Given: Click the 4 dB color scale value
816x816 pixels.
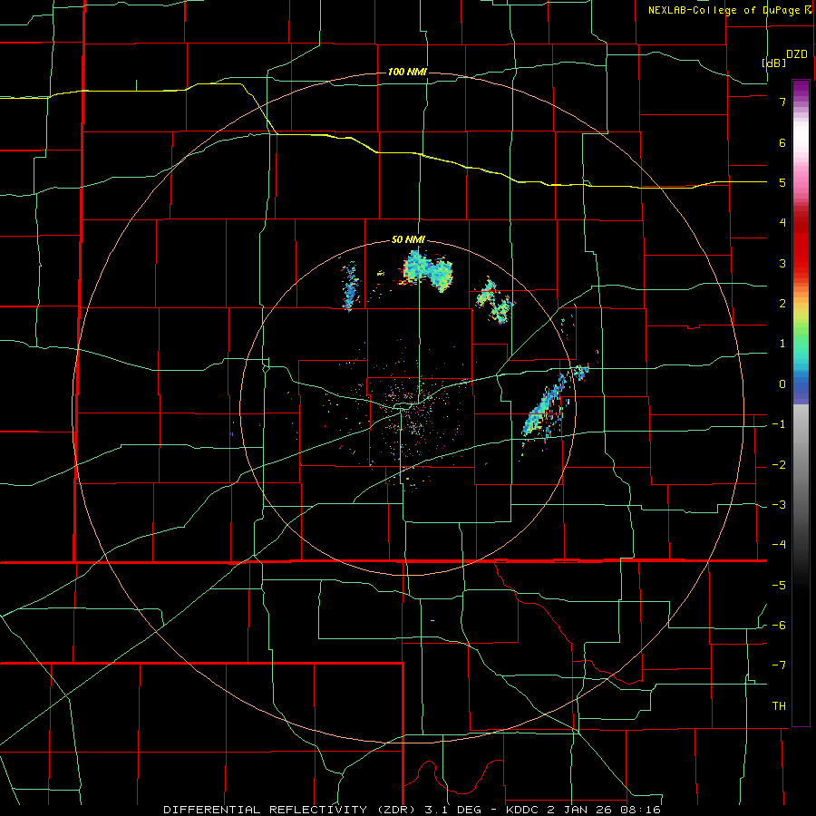Looking at the screenshot, I should (782, 223).
